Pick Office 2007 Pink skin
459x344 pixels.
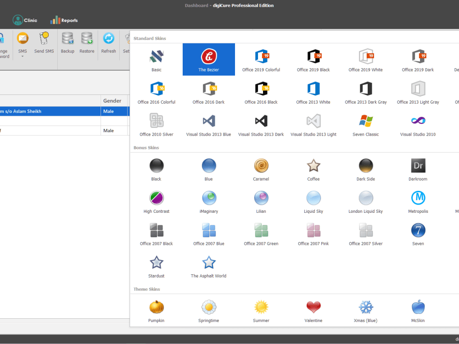click(x=313, y=234)
